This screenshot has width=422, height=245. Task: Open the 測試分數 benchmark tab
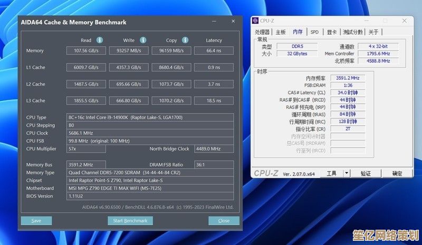[x=352, y=32]
